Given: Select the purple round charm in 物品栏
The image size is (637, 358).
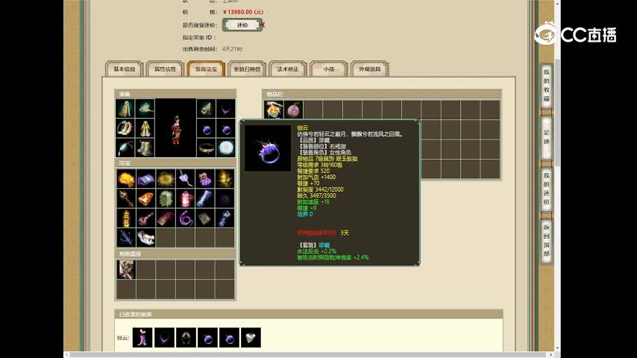Looking at the screenshot, I should tap(293, 110).
